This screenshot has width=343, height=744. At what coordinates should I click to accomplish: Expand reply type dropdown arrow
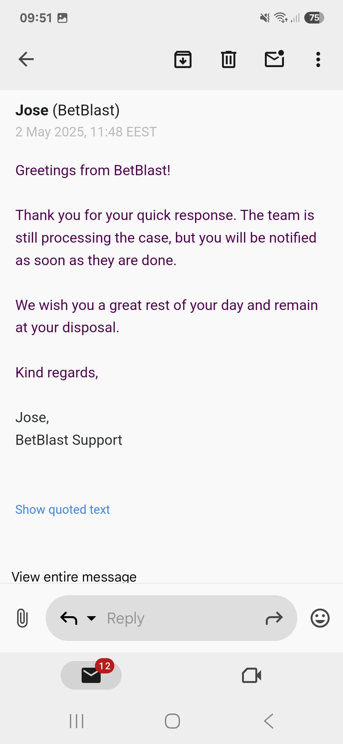pos(91,618)
